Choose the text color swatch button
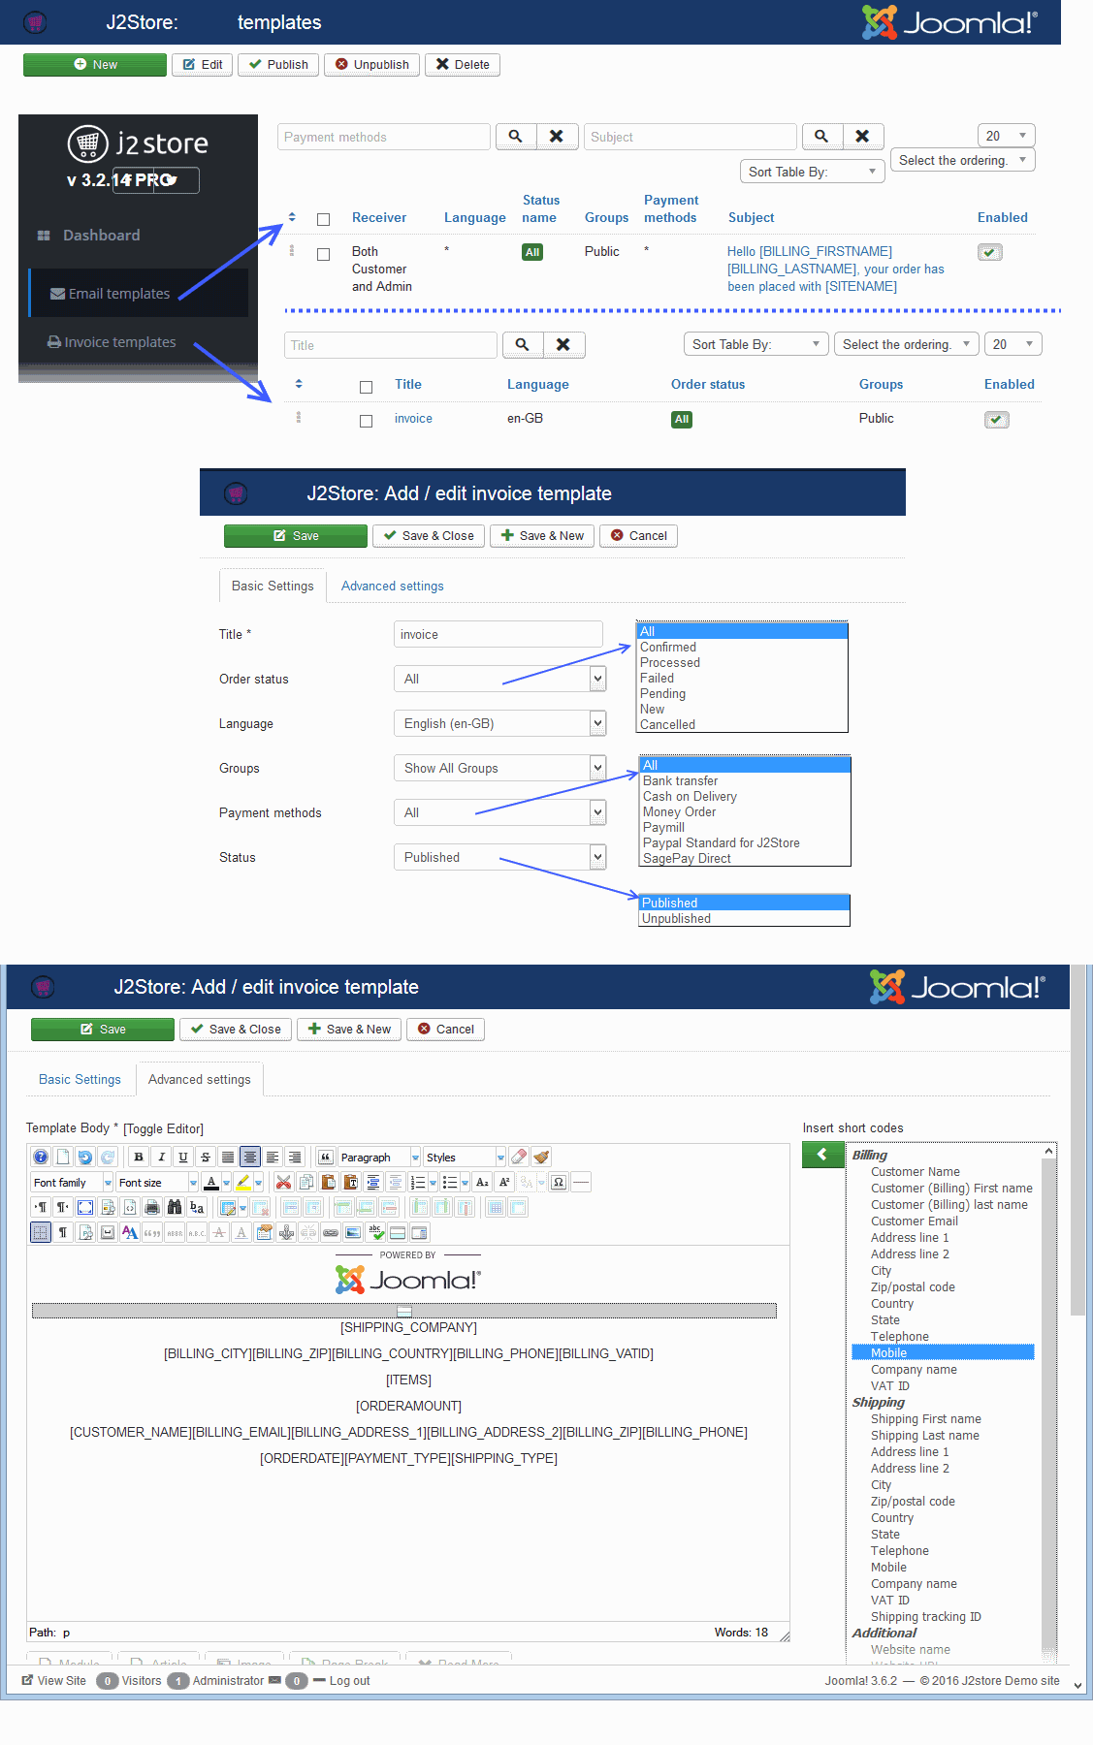The height and width of the screenshot is (1745, 1093). coord(211,1182)
